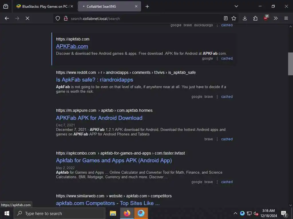Show hidden system tray icons chevron
This screenshot has height=219, width=293.
pos(235,213)
